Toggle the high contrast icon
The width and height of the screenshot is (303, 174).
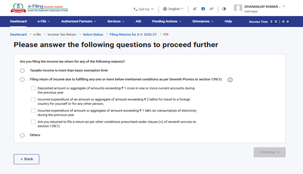coord(224,9)
